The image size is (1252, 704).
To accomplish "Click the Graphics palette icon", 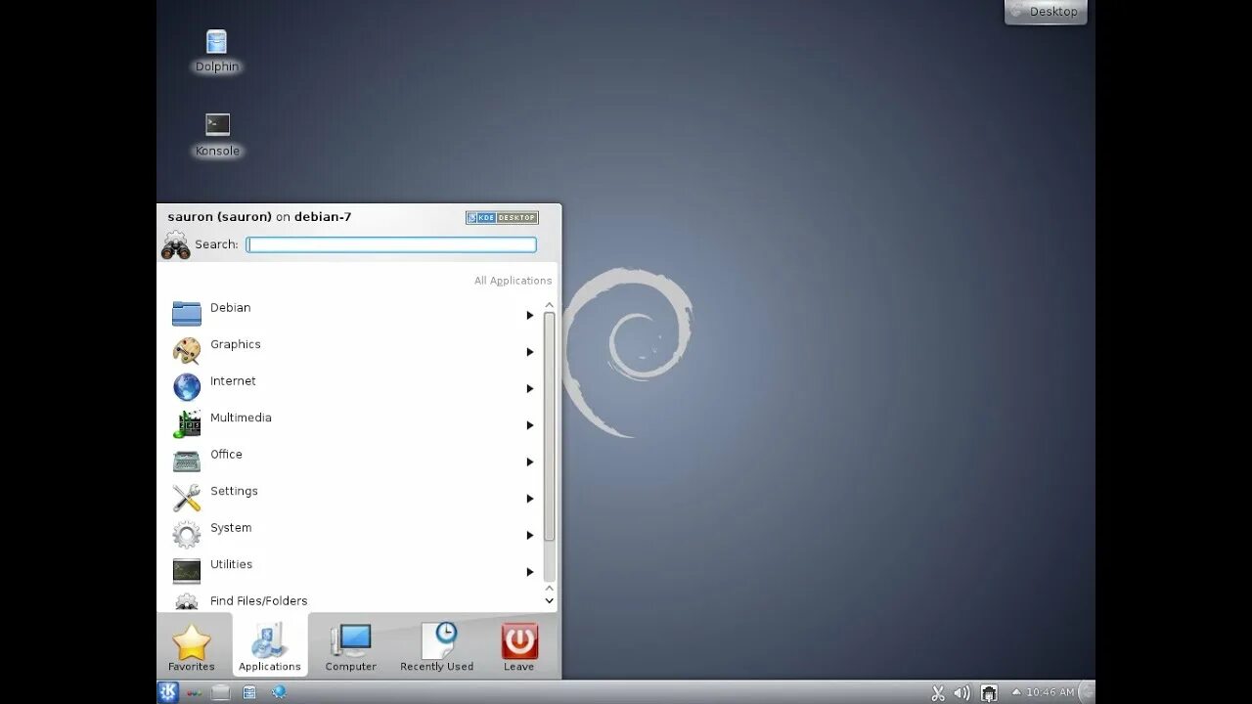I will (x=187, y=350).
